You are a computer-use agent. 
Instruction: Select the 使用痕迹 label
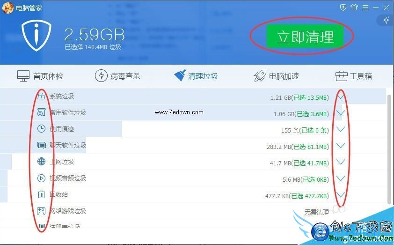[x=62, y=129]
